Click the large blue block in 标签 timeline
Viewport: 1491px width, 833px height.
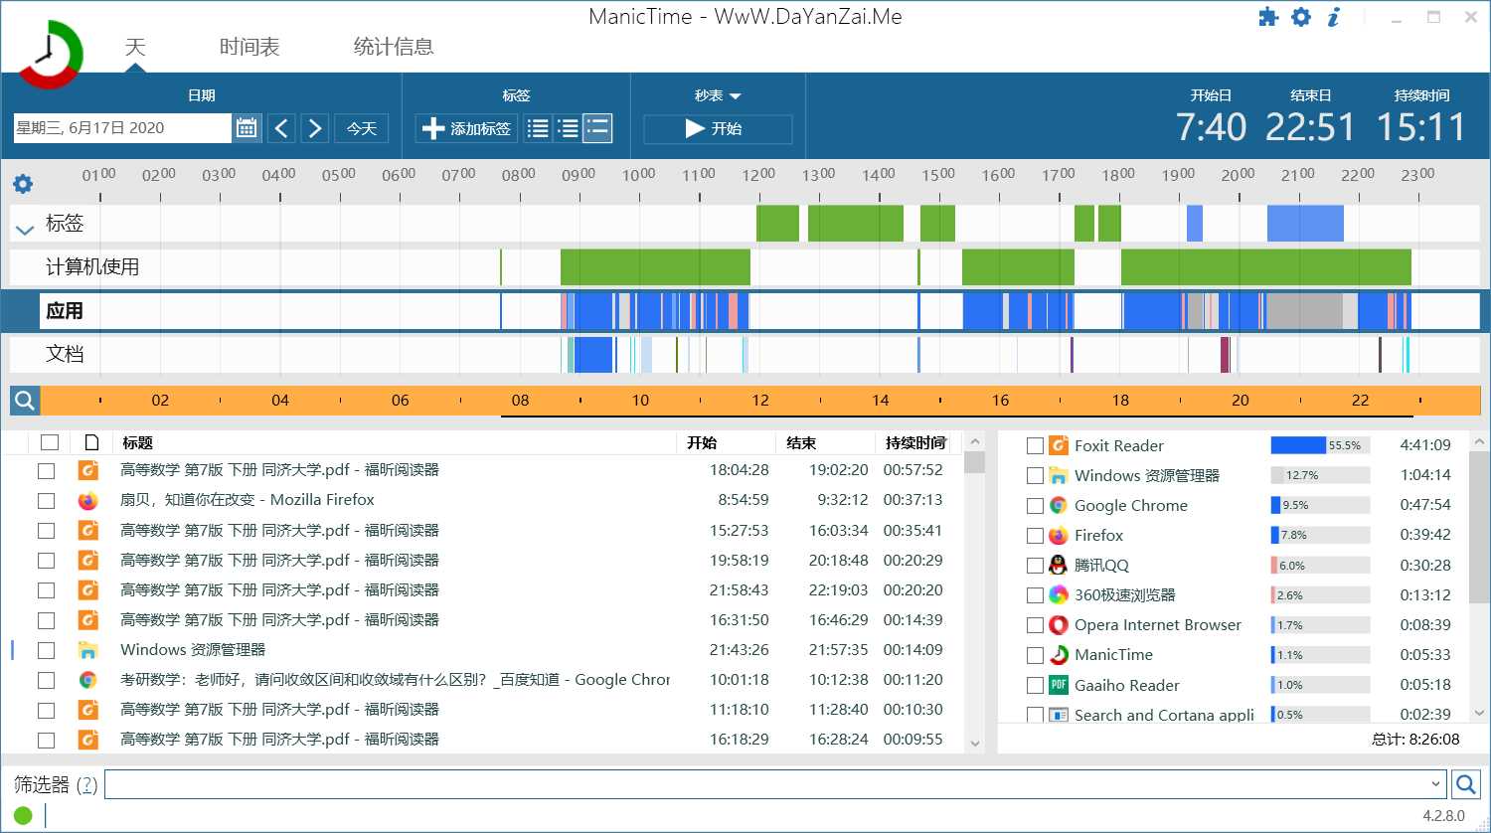pyautogui.click(x=1305, y=224)
